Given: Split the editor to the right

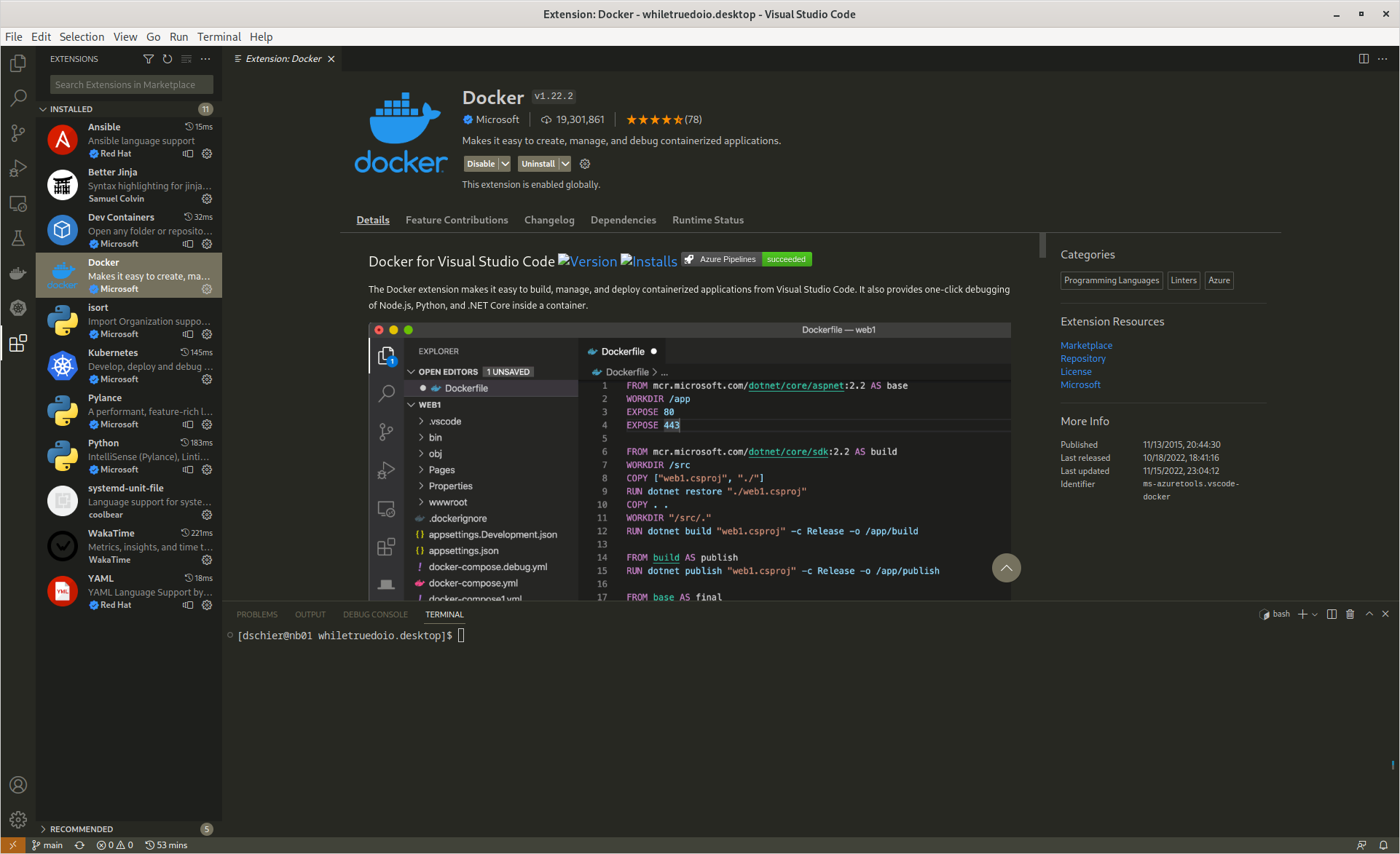Looking at the screenshot, I should (1364, 59).
